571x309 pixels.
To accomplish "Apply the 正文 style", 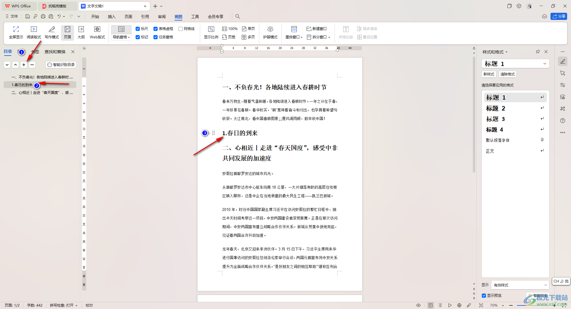I will (515, 151).
